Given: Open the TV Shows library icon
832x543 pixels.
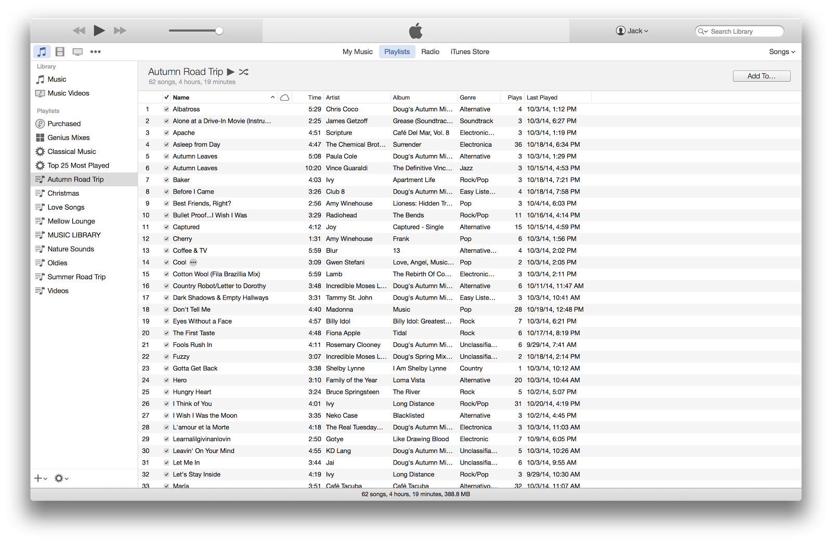Looking at the screenshot, I should click(77, 51).
